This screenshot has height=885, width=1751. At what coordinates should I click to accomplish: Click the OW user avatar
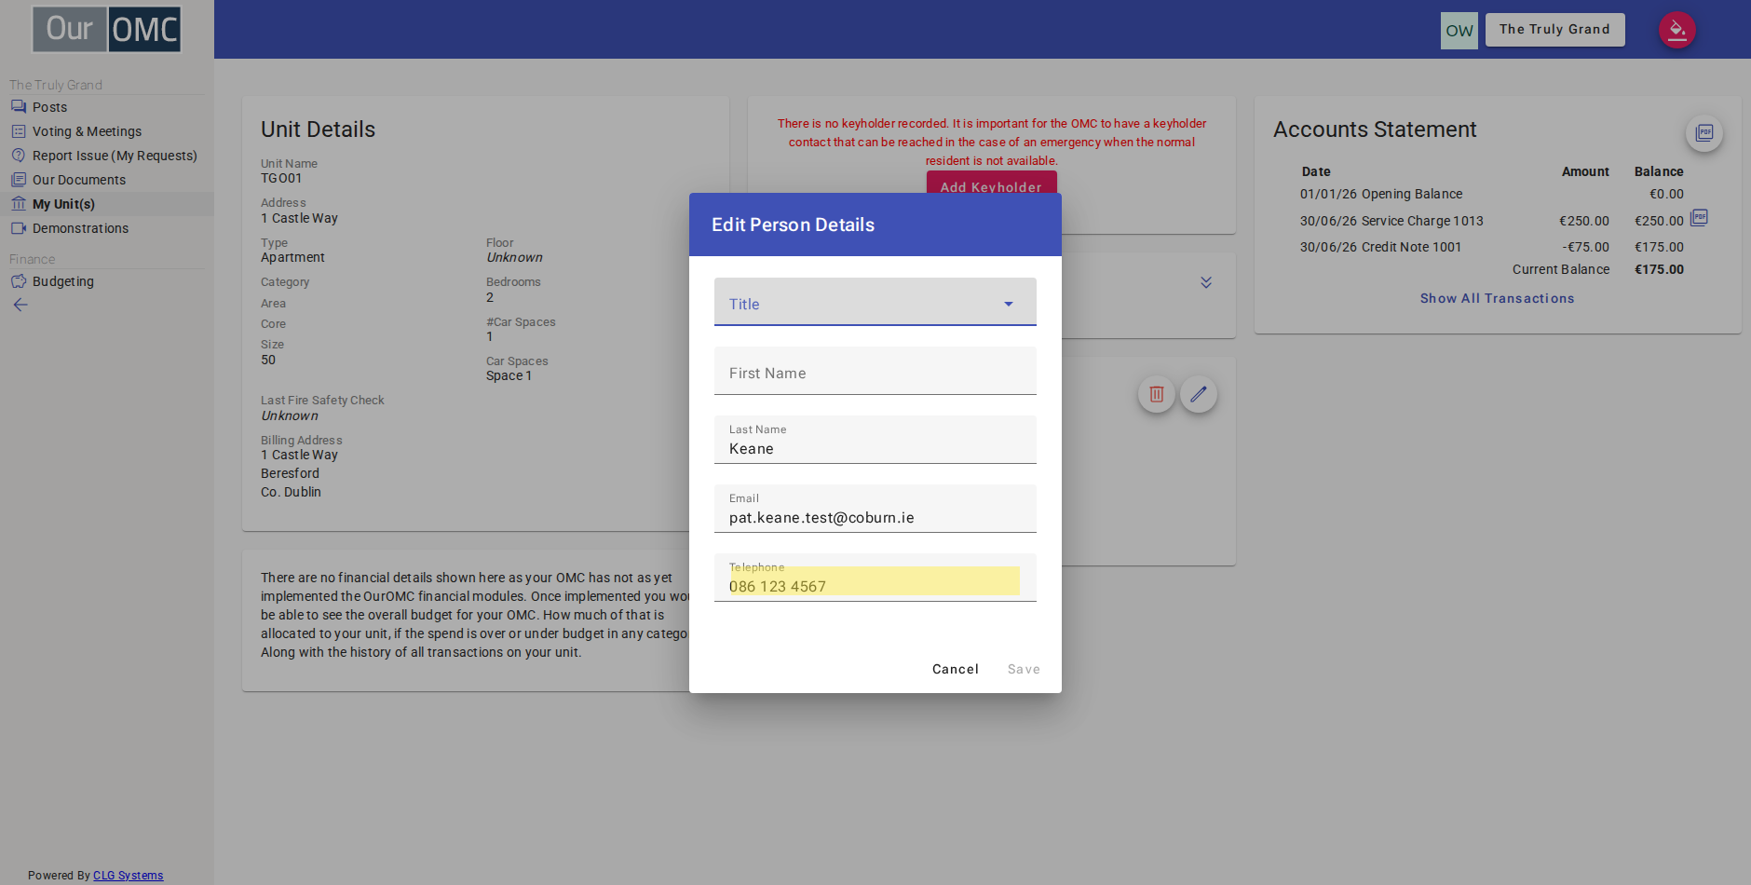click(1459, 31)
